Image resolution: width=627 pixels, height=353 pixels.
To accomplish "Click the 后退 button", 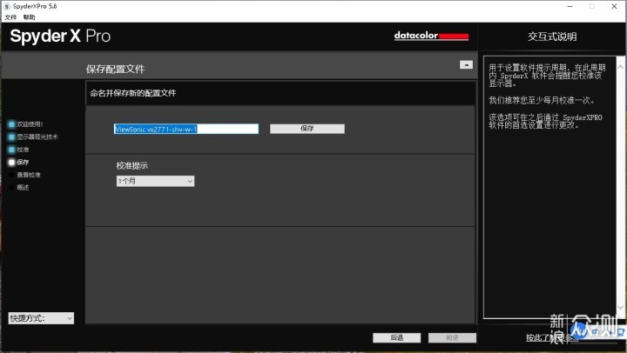I will (x=397, y=338).
